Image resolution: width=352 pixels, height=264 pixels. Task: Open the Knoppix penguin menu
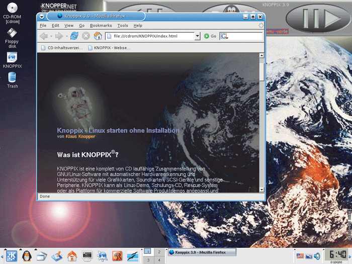(27, 256)
